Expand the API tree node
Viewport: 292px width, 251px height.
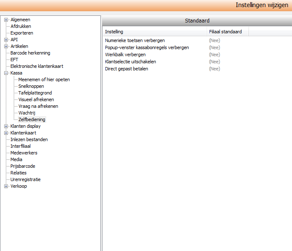[x=6, y=40]
